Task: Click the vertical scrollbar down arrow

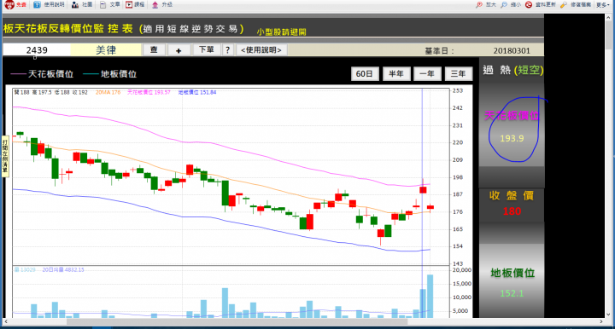Action: (609, 315)
